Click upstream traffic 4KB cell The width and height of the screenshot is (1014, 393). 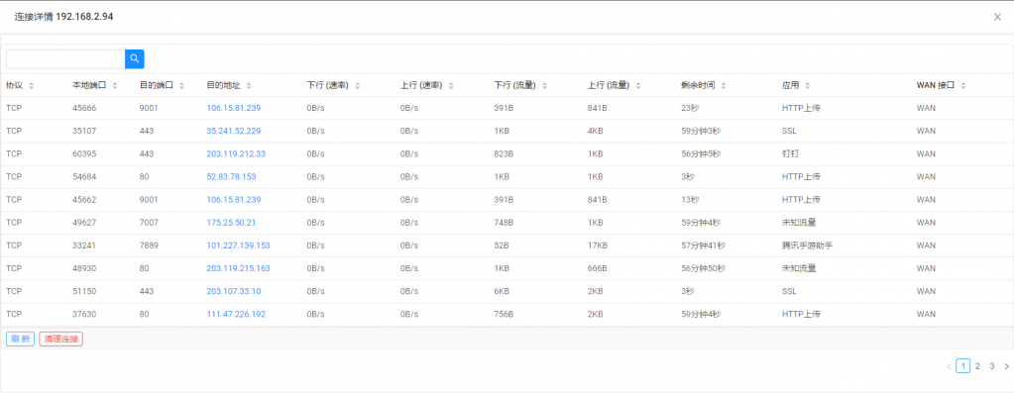tap(595, 131)
